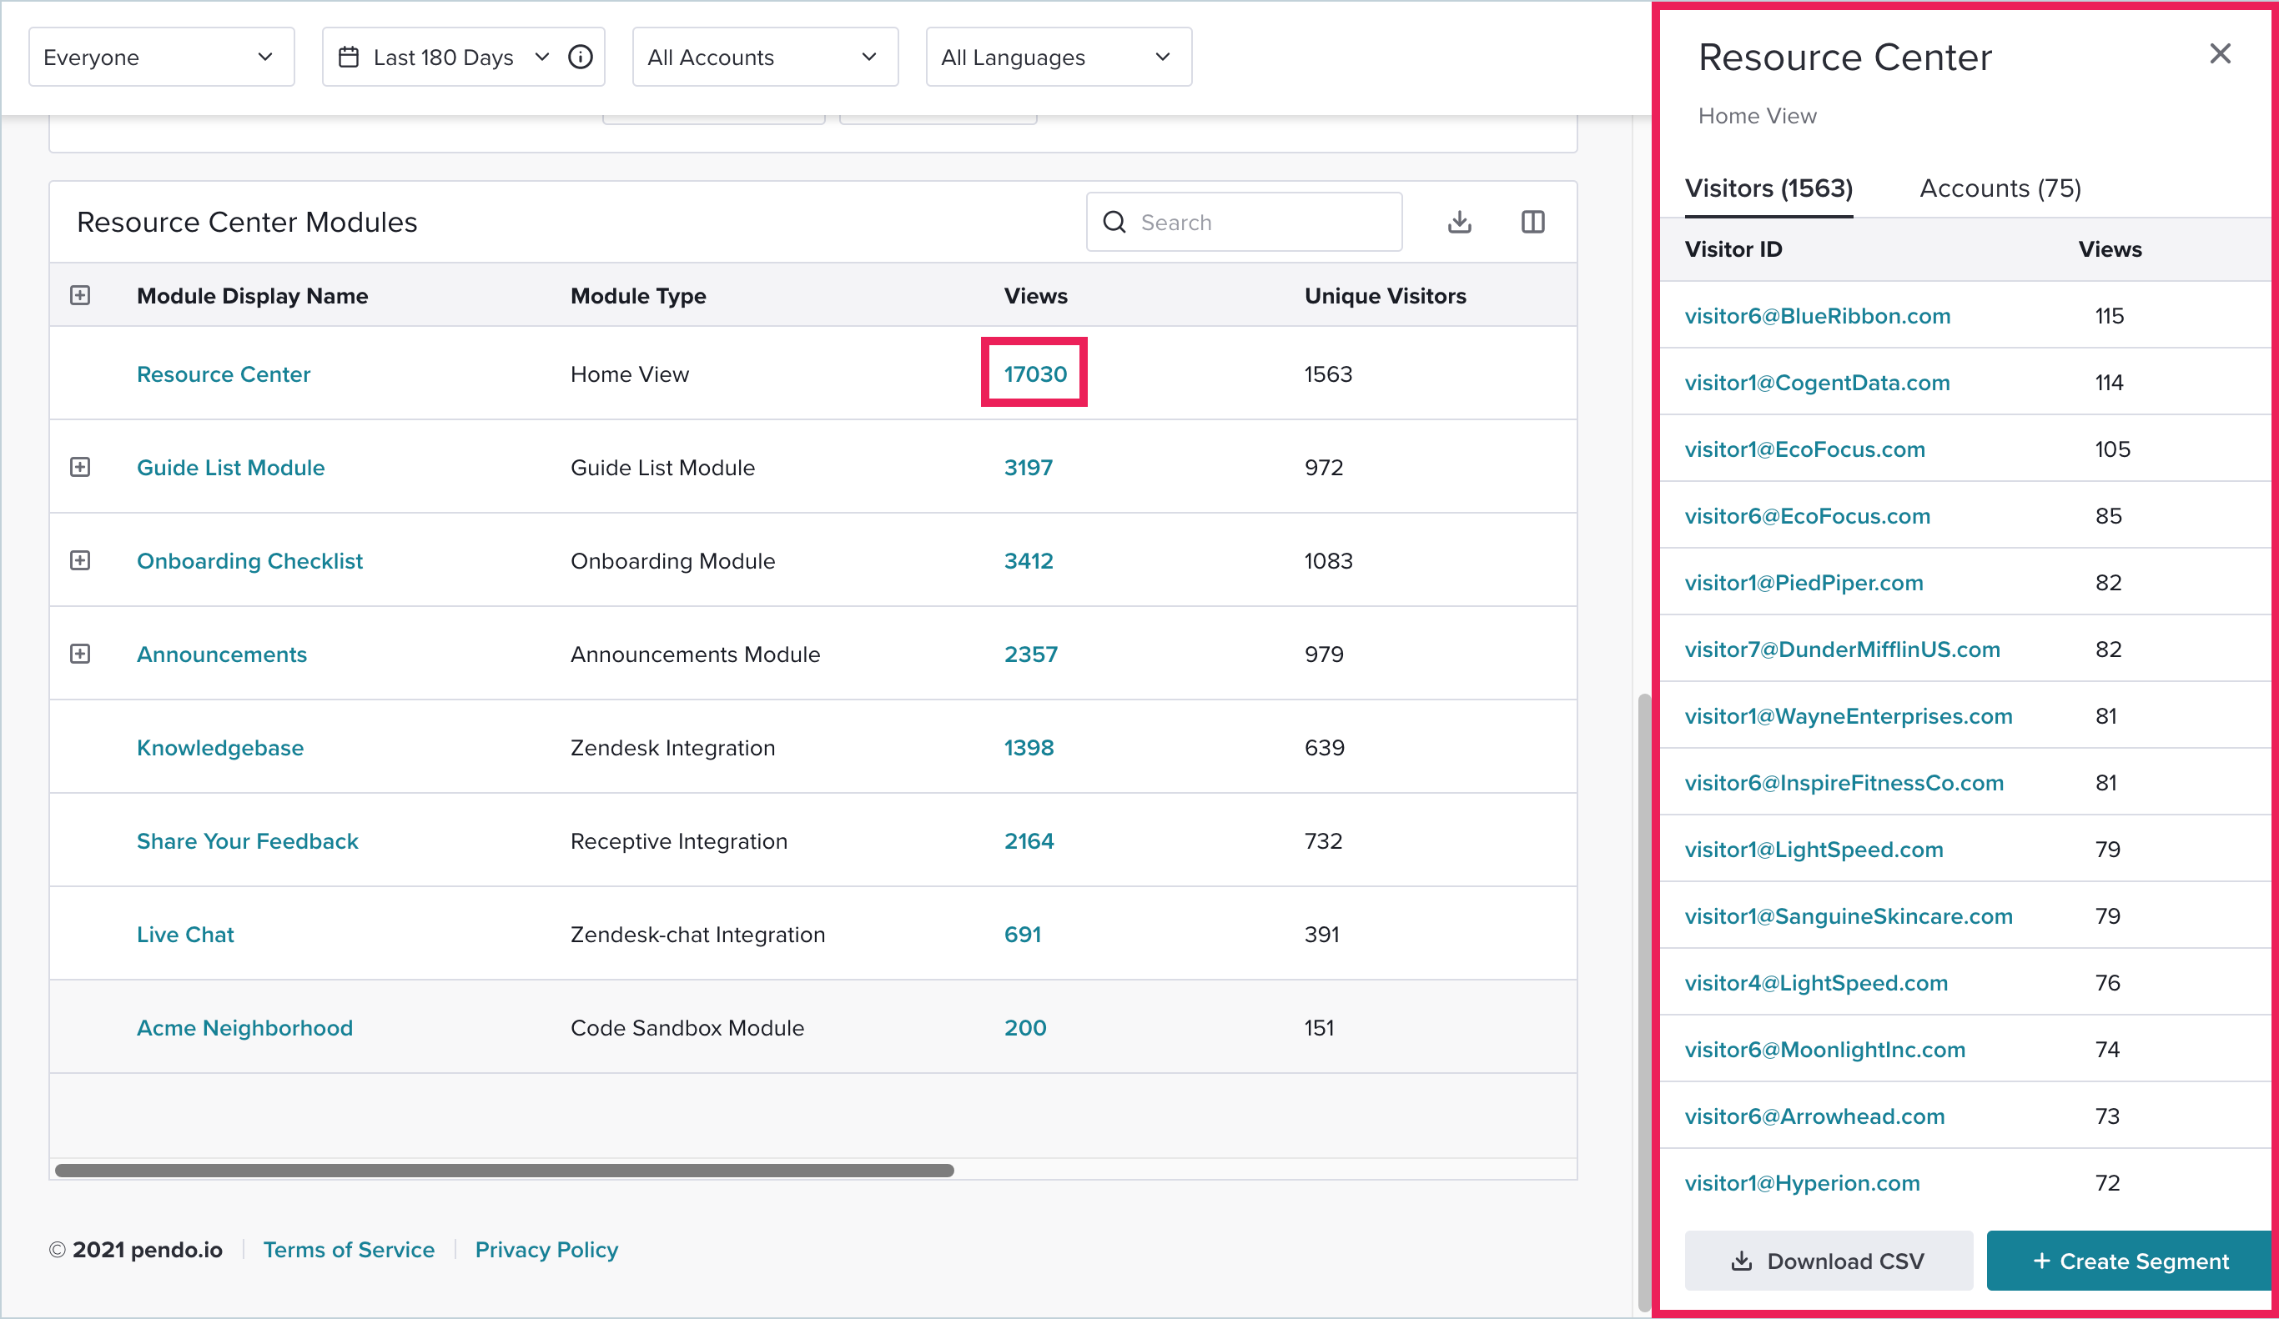Open the Everyone segment dropdown

pyautogui.click(x=161, y=56)
